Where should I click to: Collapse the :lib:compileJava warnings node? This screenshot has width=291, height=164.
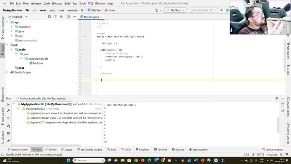point(18,108)
